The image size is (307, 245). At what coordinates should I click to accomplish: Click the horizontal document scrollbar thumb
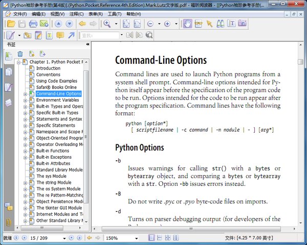pyautogui.click(x=191, y=229)
